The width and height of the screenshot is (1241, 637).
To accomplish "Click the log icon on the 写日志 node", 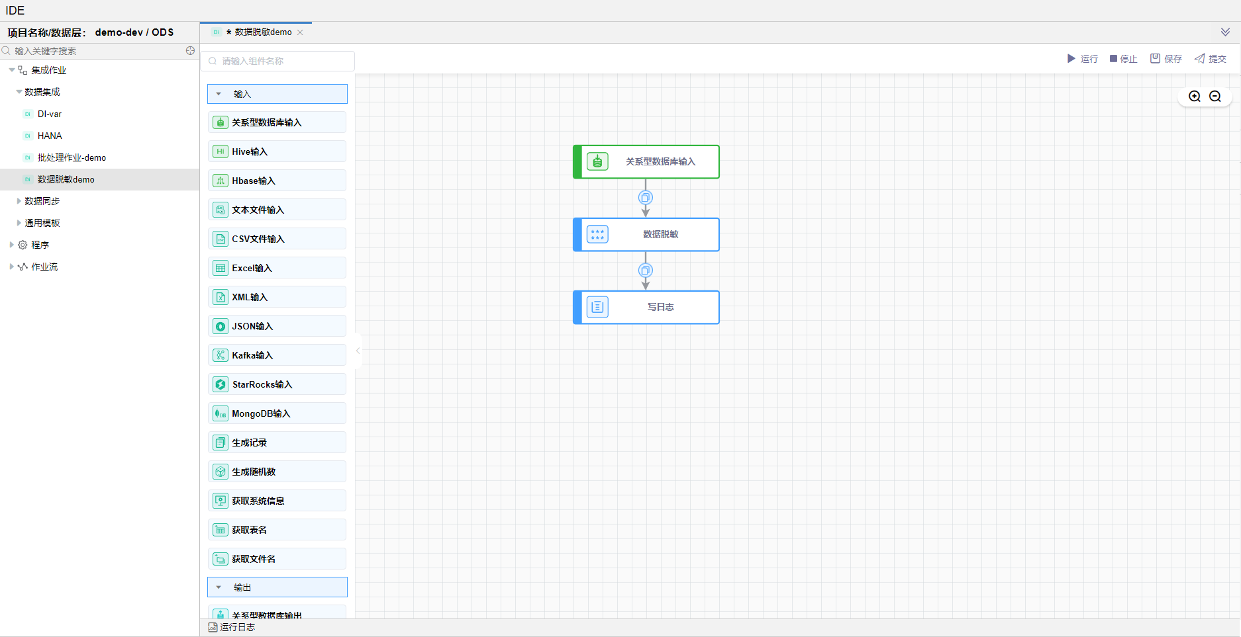I will point(597,307).
